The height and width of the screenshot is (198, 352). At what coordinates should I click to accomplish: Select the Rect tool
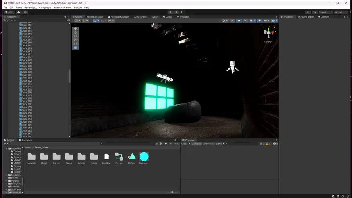coord(76,44)
